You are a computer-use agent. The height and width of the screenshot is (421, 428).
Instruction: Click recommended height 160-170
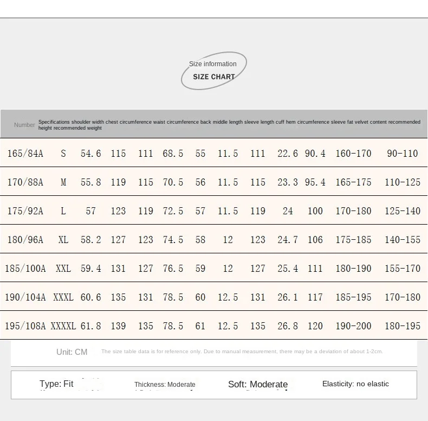point(353,154)
